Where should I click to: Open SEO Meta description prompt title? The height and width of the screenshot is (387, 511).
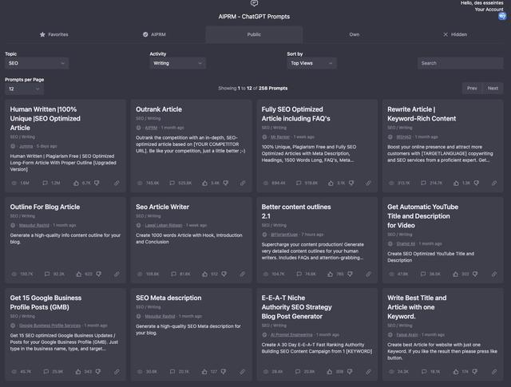click(x=168, y=298)
